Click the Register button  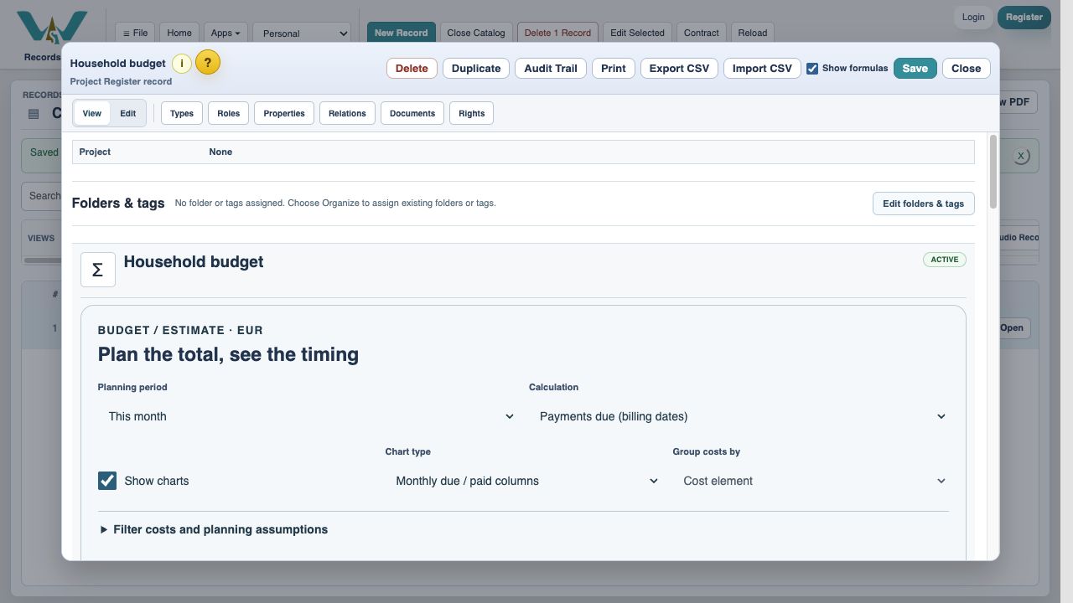click(x=1024, y=18)
